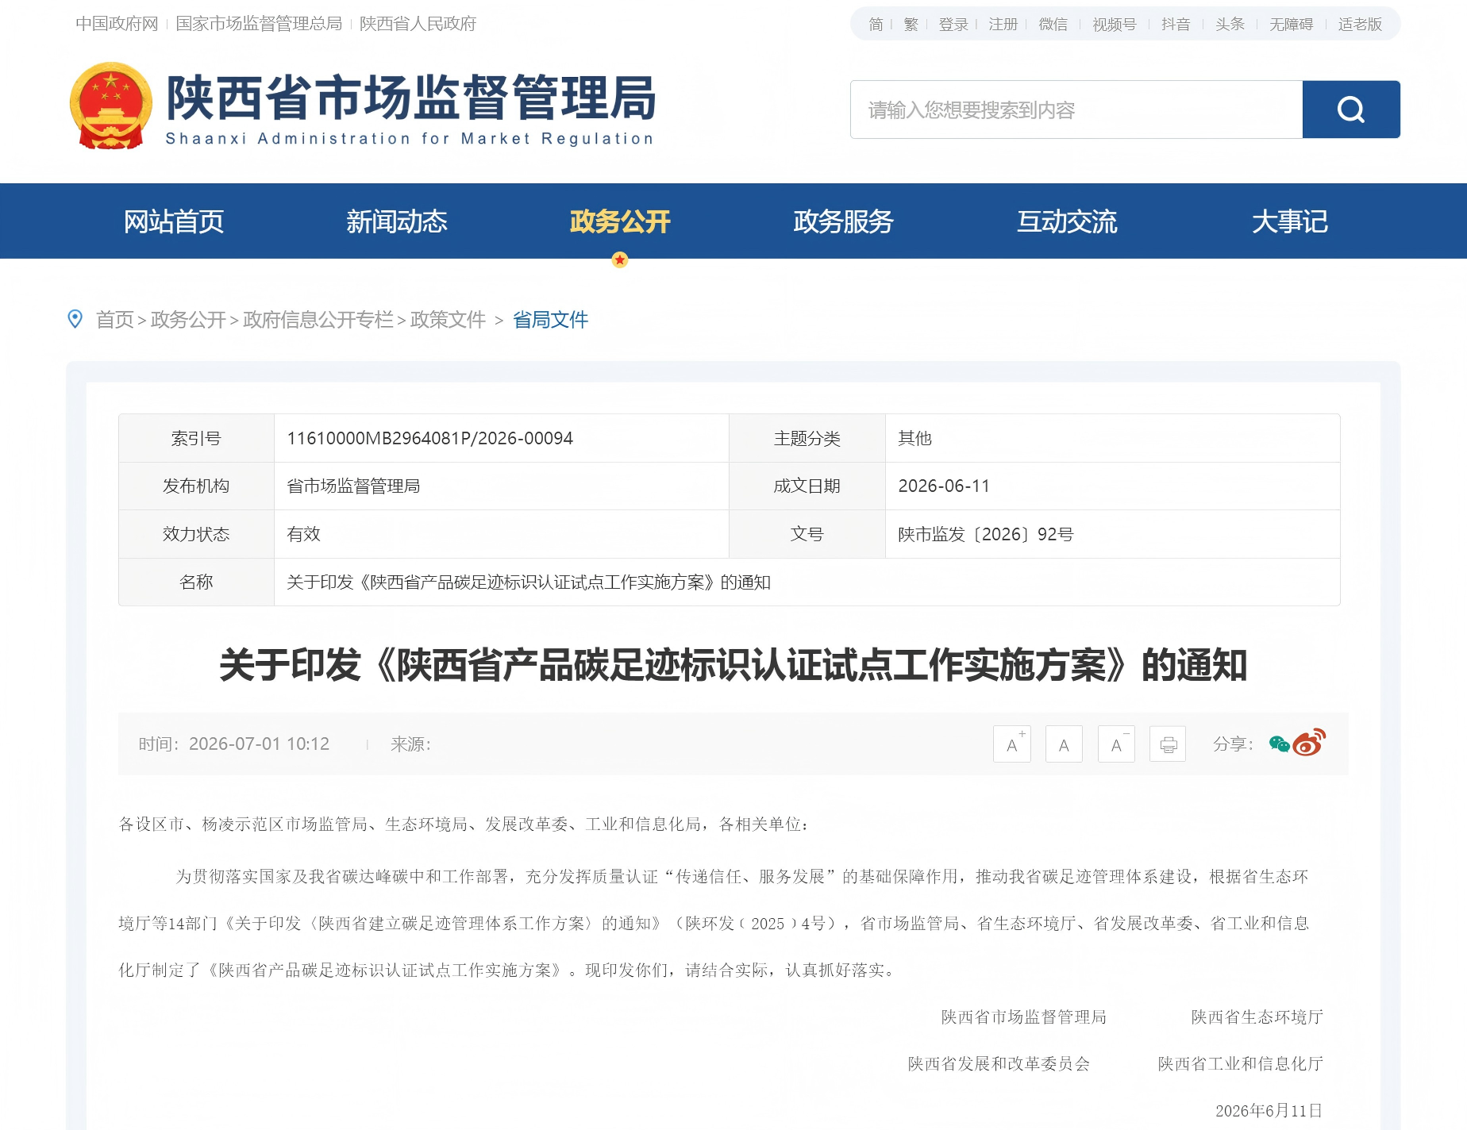The width and height of the screenshot is (1467, 1130).
Task: Open 网站首页 navigation tab
Action: [174, 221]
